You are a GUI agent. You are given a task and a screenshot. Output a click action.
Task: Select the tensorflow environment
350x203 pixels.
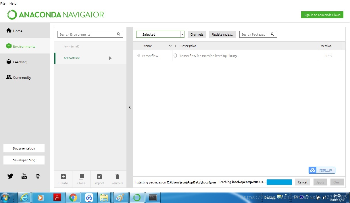tap(90, 58)
